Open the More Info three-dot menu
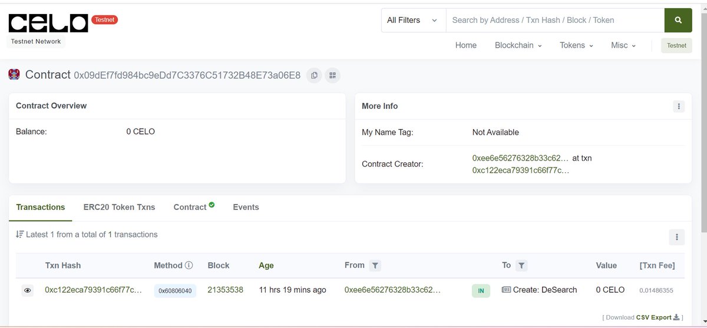Viewport: 707px width, 328px height. click(679, 106)
